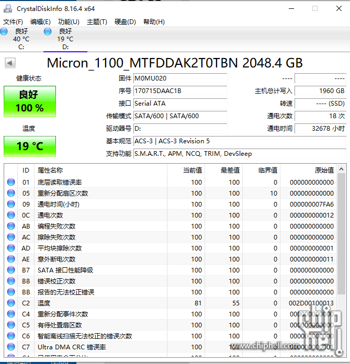Click the 原始值 column header
The image size is (350, 364).
pyautogui.click(x=309, y=170)
